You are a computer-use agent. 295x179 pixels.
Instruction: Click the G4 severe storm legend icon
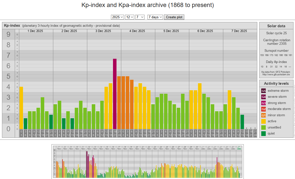pos(263,97)
